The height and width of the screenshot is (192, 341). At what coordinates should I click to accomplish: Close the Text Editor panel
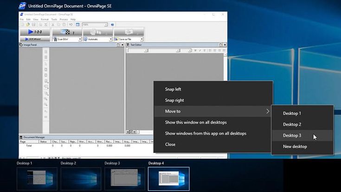click(x=225, y=45)
